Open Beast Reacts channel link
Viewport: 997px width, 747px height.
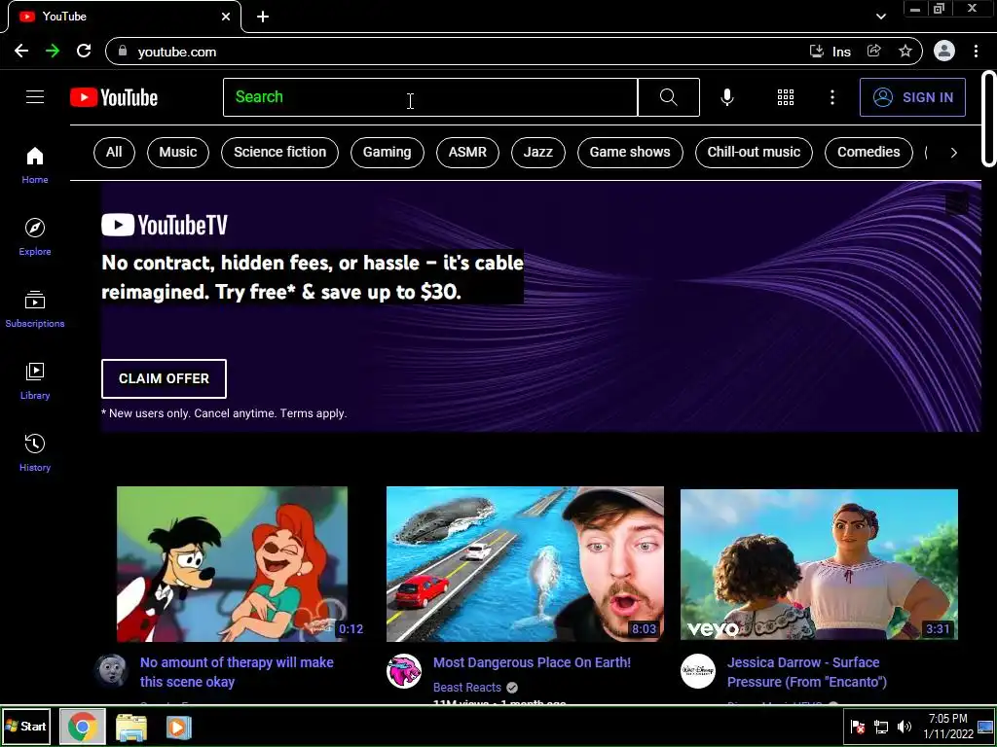click(467, 688)
